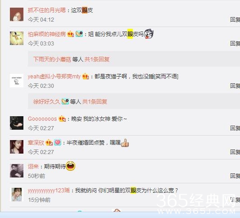The image size is (240, 218).
Task: Click the membership badge beside Gooooooos
Action: pos(63,118)
